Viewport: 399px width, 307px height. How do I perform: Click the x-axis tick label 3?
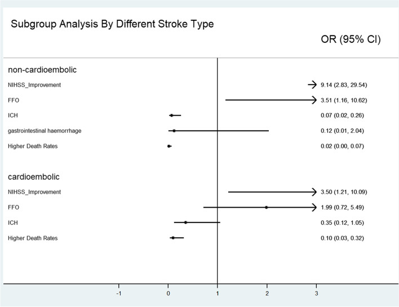tap(316, 293)
